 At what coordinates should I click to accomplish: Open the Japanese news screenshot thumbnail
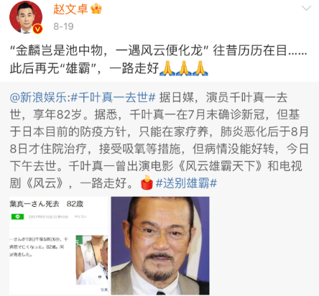tap(59, 246)
